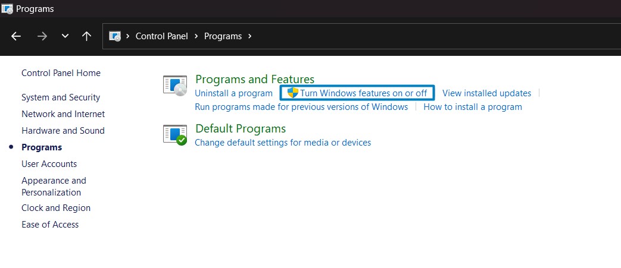Select Programs in the left sidebar
This screenshot has height=268, width=621.
[x=42, y=147]
